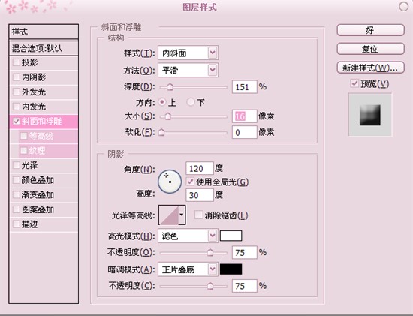Click the 软化 (Soften) value input field
Viewport: 413px width, 316px height.
[244, 132]
